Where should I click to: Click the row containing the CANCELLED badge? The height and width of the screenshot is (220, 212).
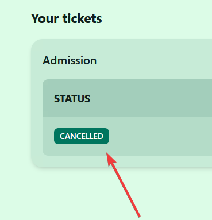(x=127, y=136)
